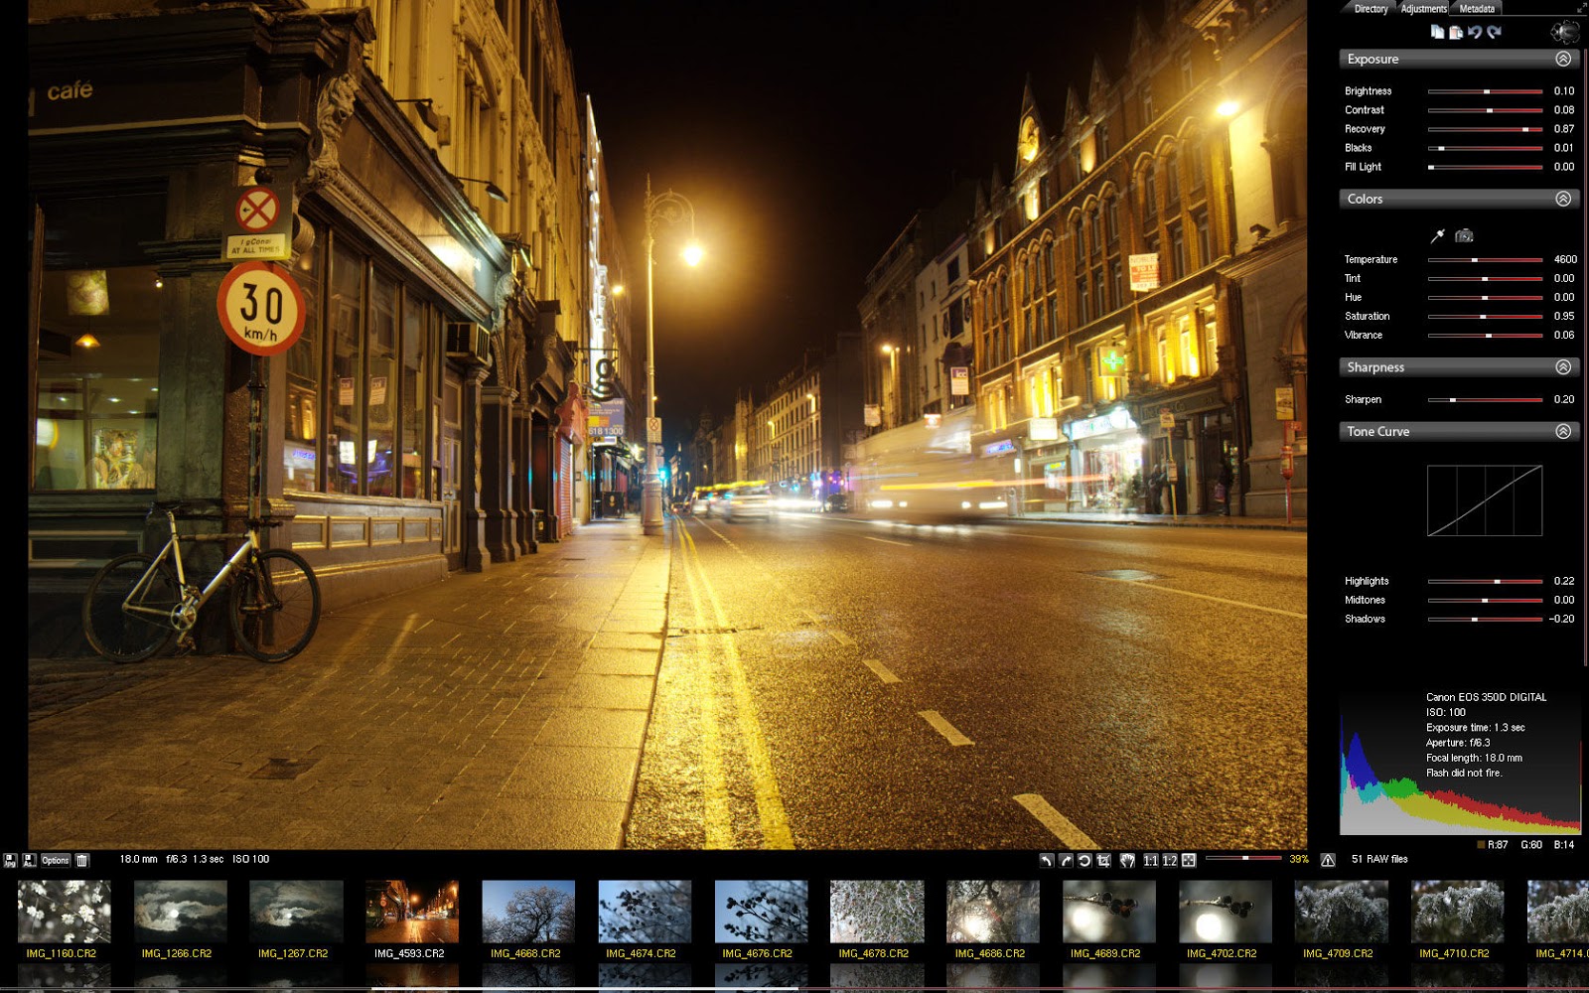
Task: Select the Crop tool
Action: pyautogui.click(x=1105, y=860)
